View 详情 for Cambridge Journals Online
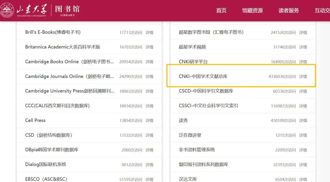Image resolution: width=330 pixels, height=182 pixels. (149, 76)
